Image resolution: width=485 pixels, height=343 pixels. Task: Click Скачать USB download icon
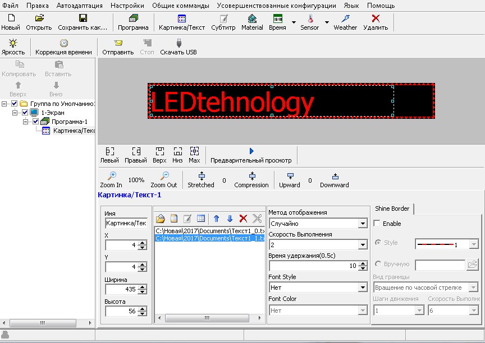179,44
